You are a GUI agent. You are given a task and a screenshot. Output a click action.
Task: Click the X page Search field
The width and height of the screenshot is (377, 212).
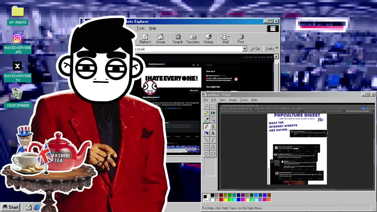(222, 65)
